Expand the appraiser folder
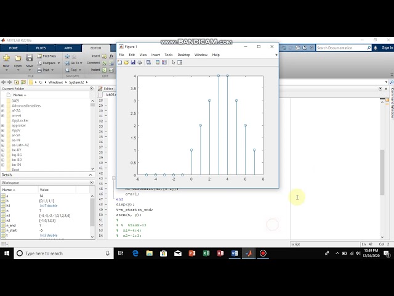 [2, 126]
